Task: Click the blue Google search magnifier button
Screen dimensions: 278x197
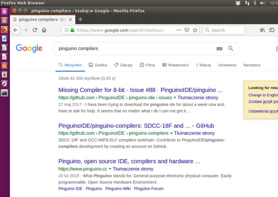Action: click(x=230, y=49)
